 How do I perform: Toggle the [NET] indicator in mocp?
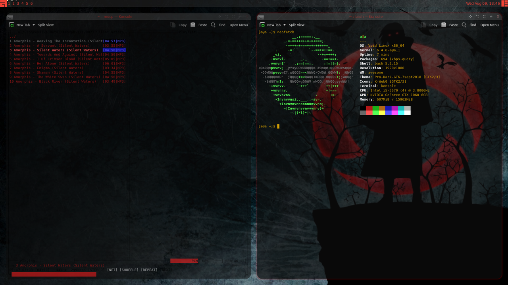pyautogui.click(x=112, y=270)
